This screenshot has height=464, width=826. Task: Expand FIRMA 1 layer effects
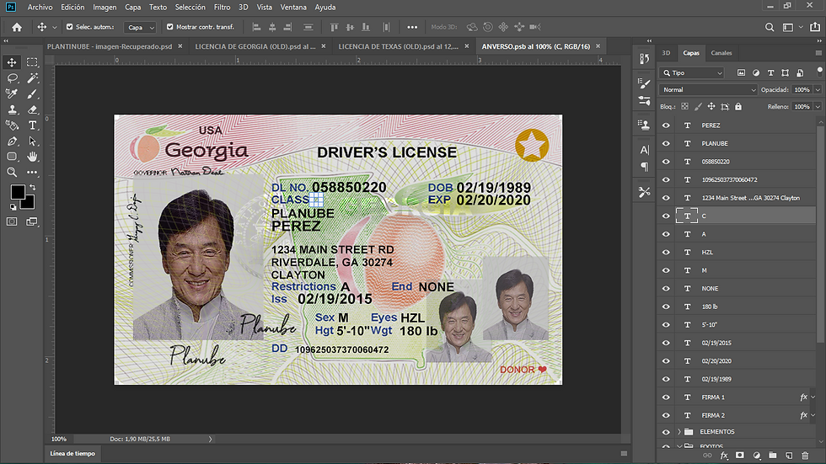[x=813, y=397]
